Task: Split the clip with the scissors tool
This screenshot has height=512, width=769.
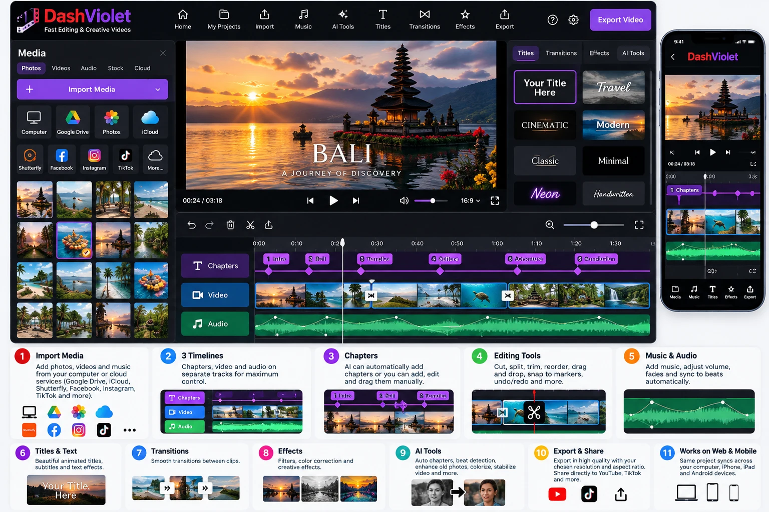Action: (x=250, y=225)
